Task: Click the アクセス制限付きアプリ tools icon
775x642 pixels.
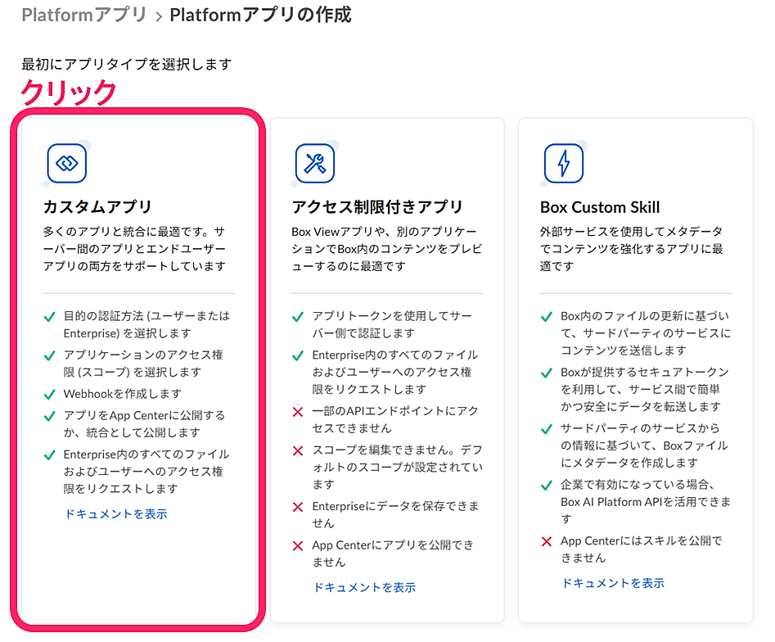Action: tap(315, 163)
